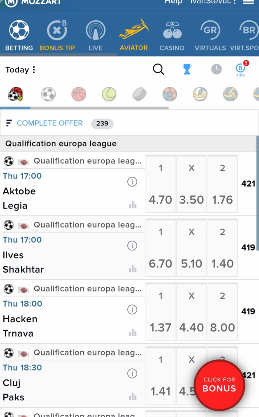Expand the Today day selector

(20, 70)
